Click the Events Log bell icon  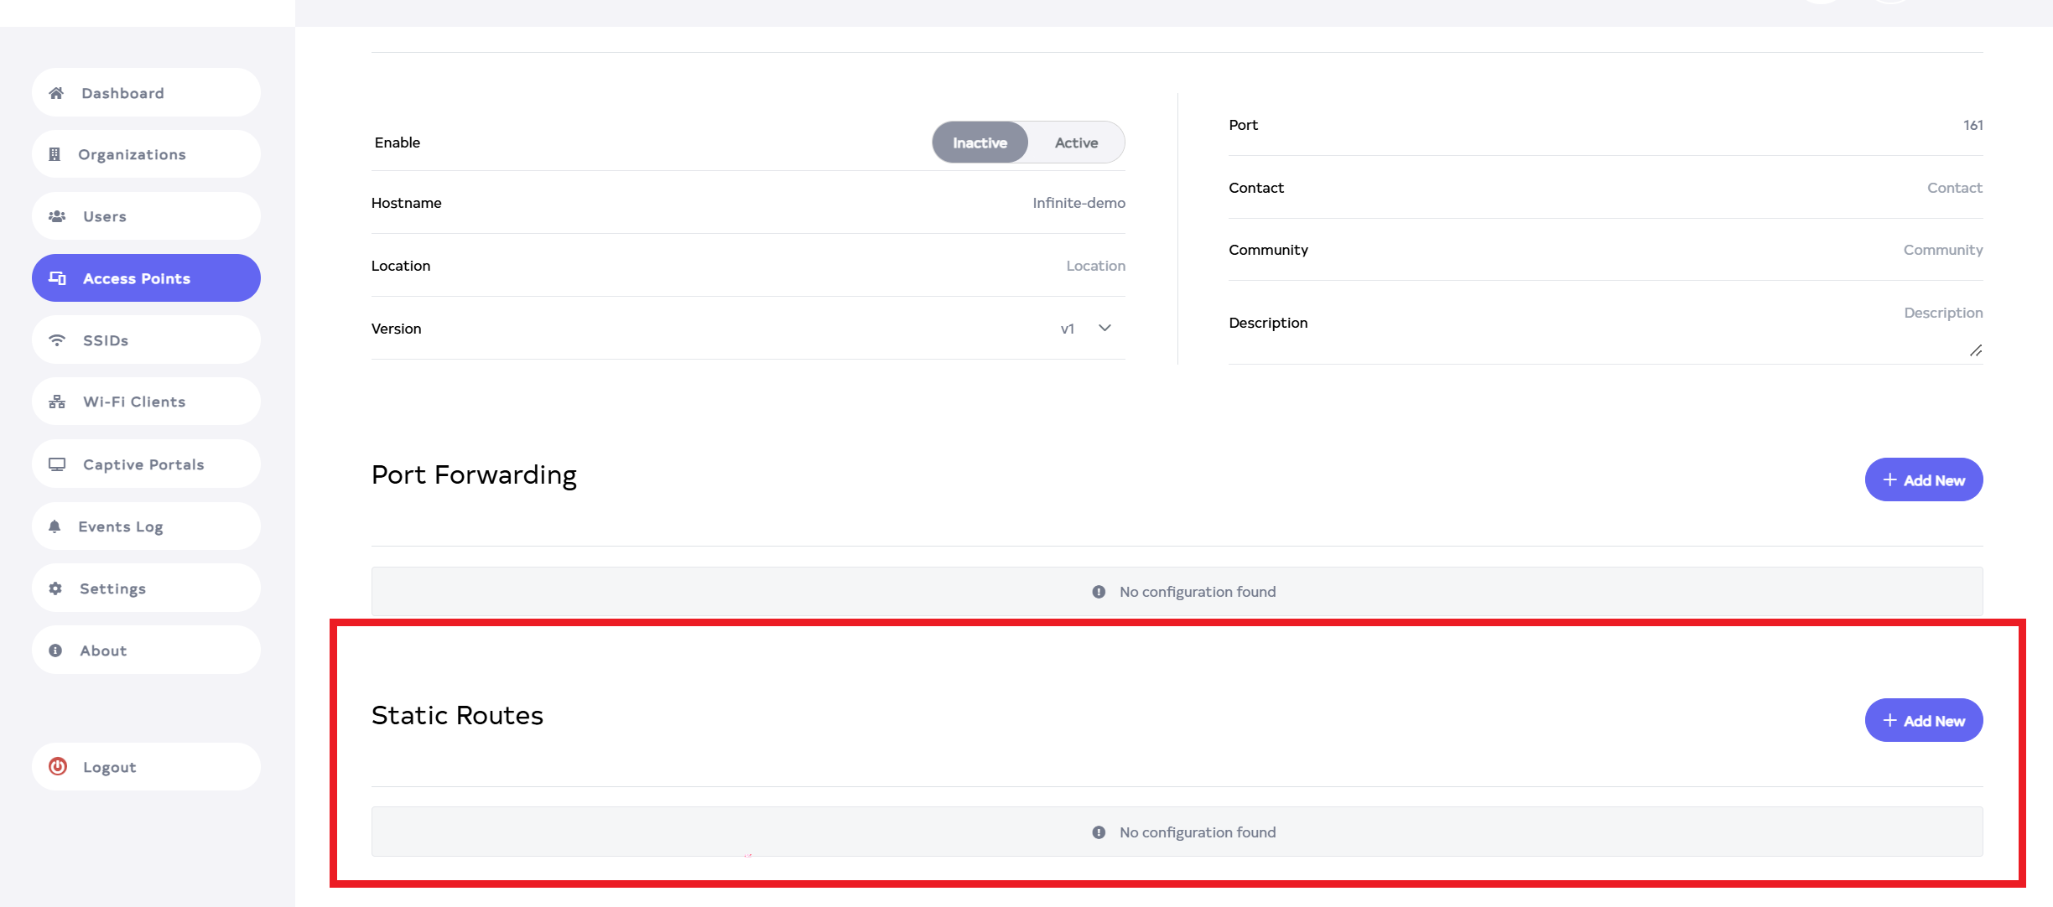[55, 526]
